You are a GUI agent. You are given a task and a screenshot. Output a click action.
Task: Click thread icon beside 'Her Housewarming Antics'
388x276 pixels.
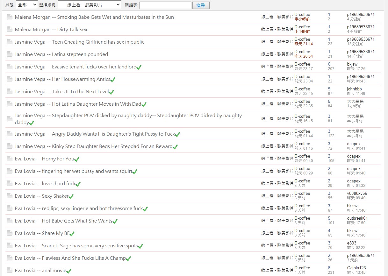pos(10,79)
